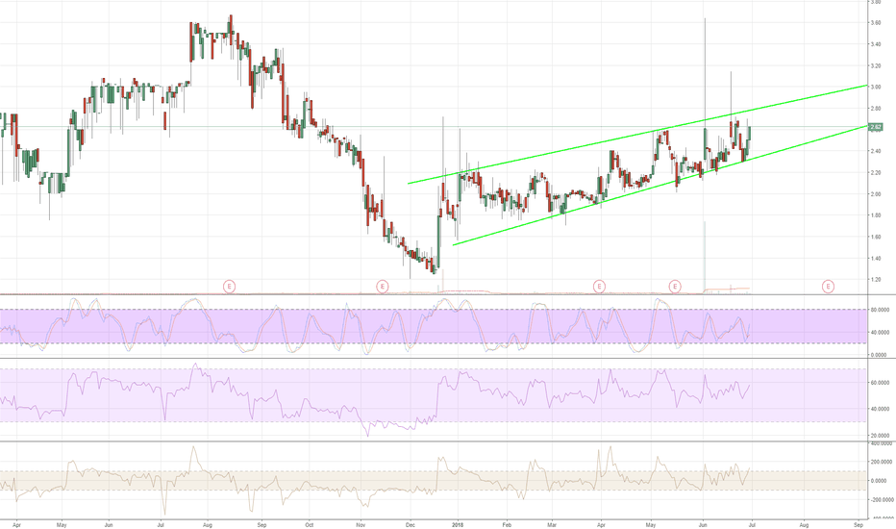
Task: Click the Feb label on time axis
Action: [x=507, y=524]
